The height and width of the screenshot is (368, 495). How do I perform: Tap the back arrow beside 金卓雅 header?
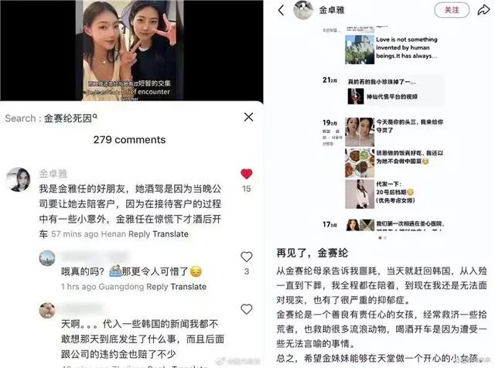(x=281, y=10)
